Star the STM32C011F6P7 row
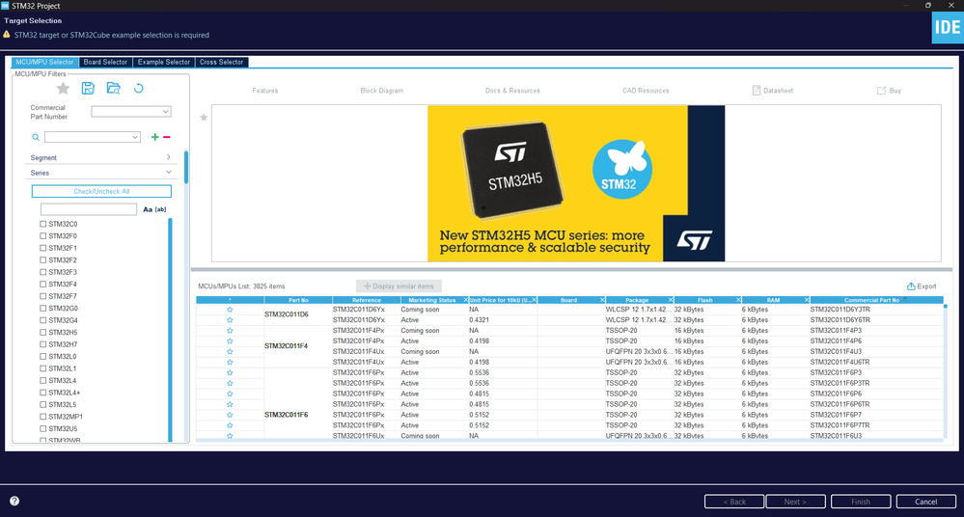Viewport: 964px width, 517px height. [230, 415]
